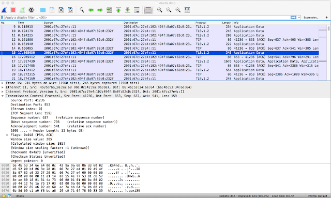
Task: Open capture options
Action: (31, 10)
